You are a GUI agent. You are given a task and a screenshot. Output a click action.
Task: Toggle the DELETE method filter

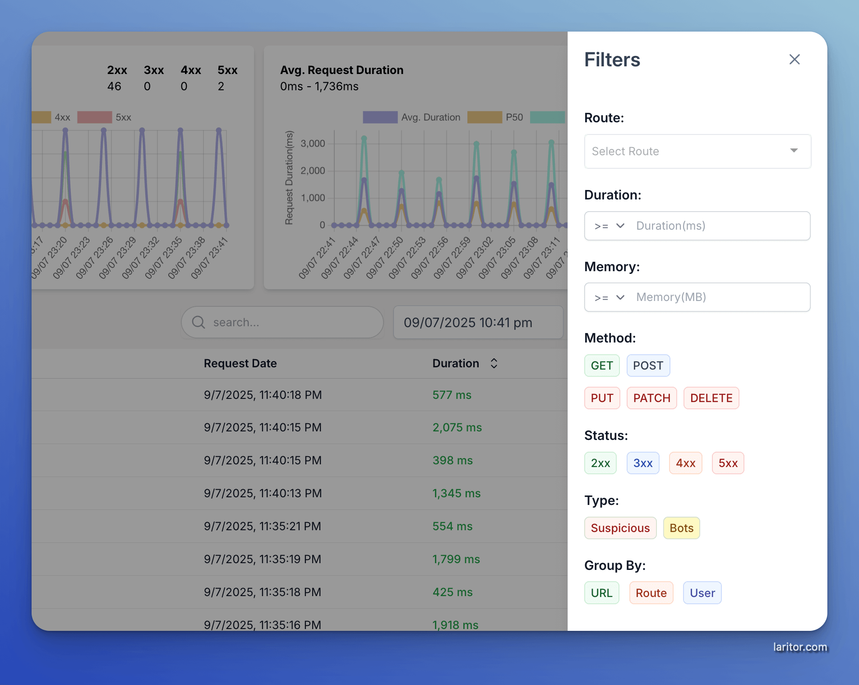pos(711,398)
